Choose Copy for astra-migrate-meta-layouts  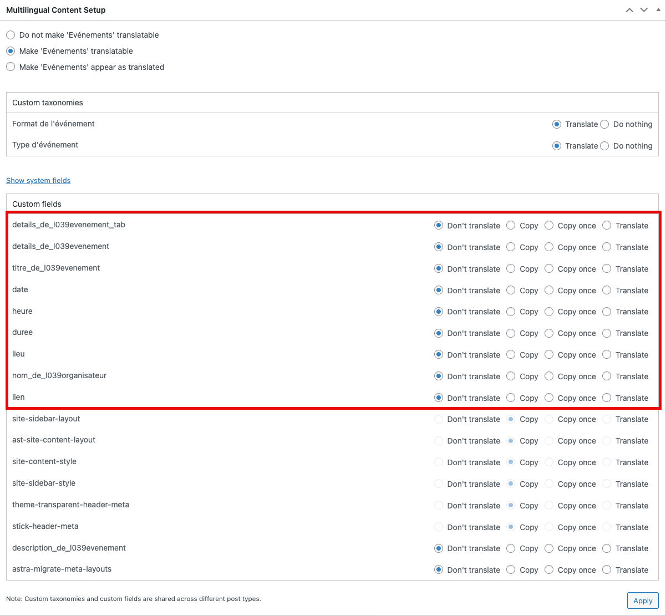[x=511, y=569]
